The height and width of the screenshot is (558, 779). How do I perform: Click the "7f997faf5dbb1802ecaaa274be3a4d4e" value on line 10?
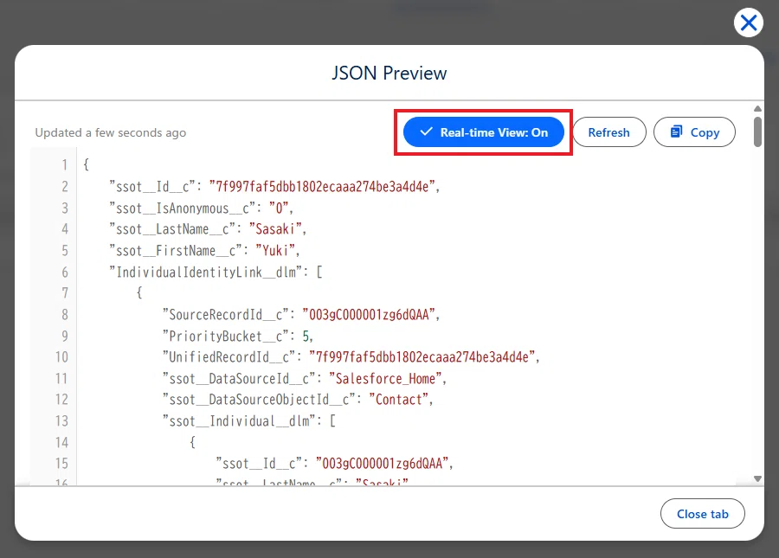click(422, 357)
